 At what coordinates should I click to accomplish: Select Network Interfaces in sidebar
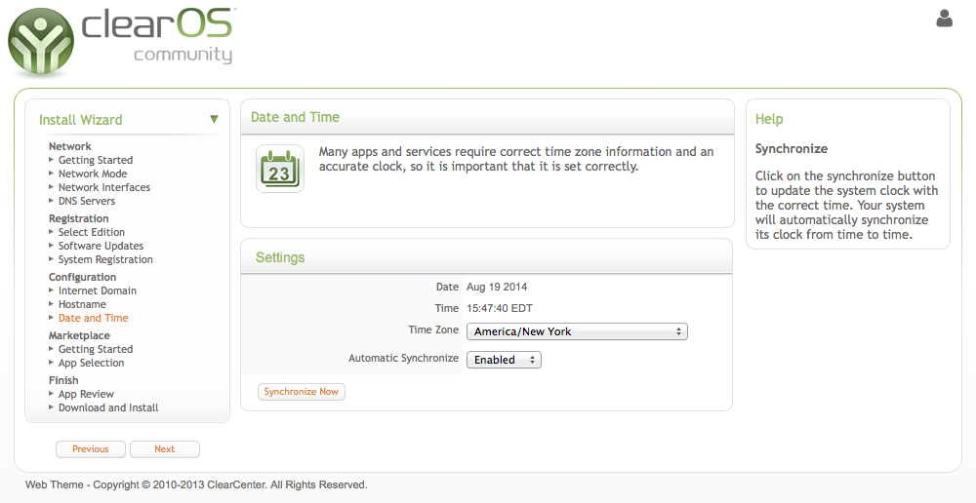(104, 187)
